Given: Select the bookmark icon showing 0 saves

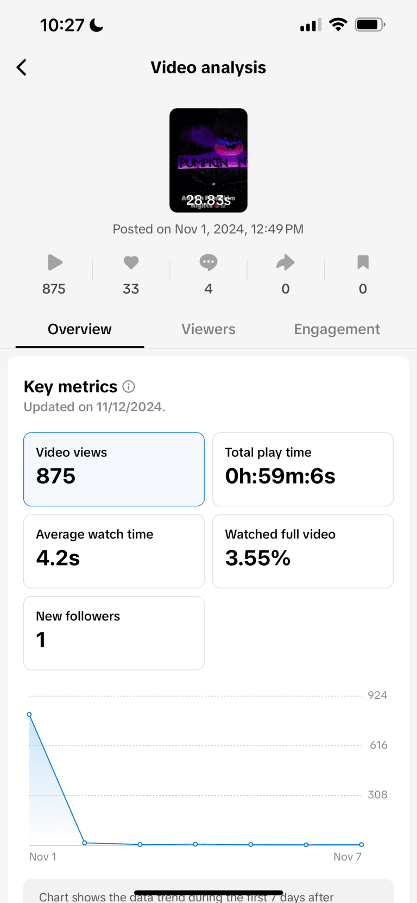Looking at the screenshot, I should [x=363, y=262].
